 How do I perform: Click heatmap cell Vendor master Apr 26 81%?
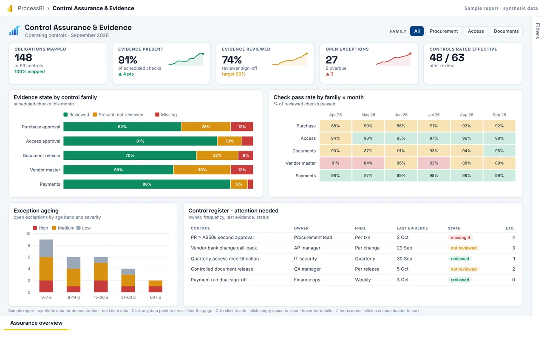point(335,163)
